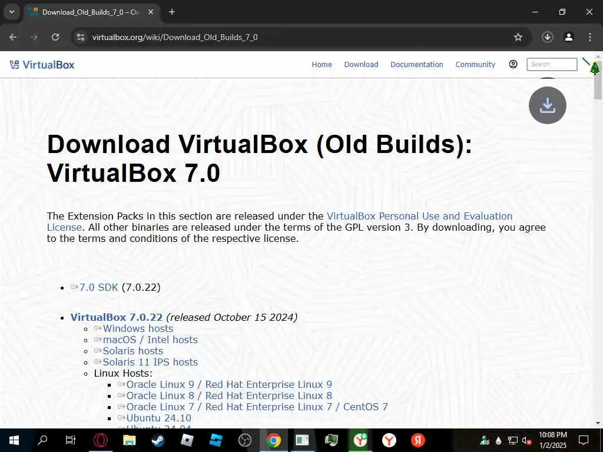Download the Solaris hosts build
Image resolution: width=603 pixels, height=452 pixels.
click(x=133, y=351)
